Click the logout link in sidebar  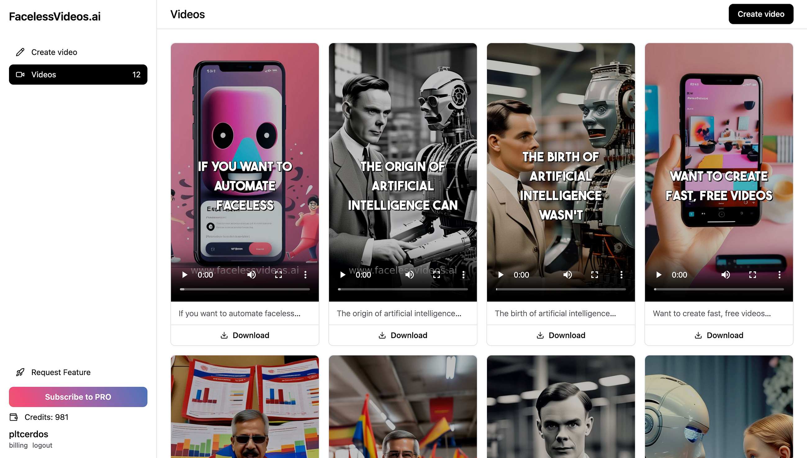(42, 445)
